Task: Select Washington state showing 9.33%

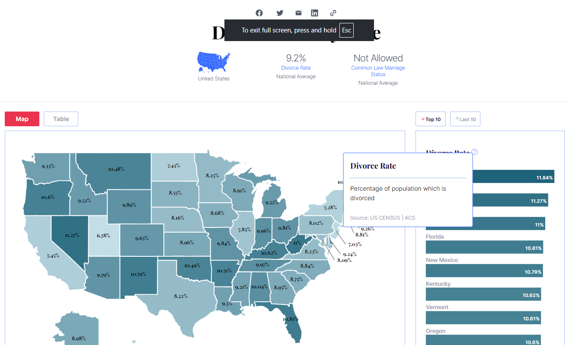Action: (48, 166)
